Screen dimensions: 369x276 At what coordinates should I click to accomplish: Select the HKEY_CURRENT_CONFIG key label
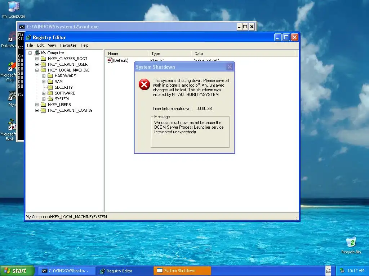tap(70, 110)
